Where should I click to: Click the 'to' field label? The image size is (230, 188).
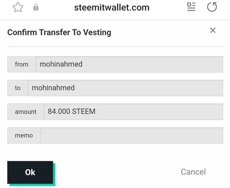[x=18, y=88]
